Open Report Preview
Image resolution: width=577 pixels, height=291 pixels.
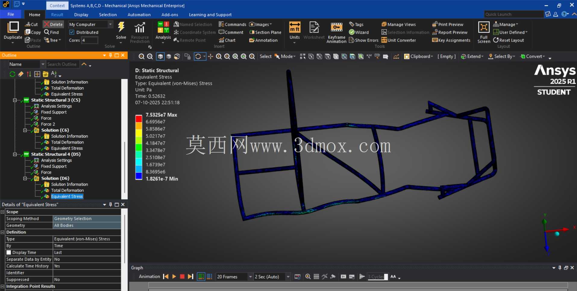(x=450, y=32)
